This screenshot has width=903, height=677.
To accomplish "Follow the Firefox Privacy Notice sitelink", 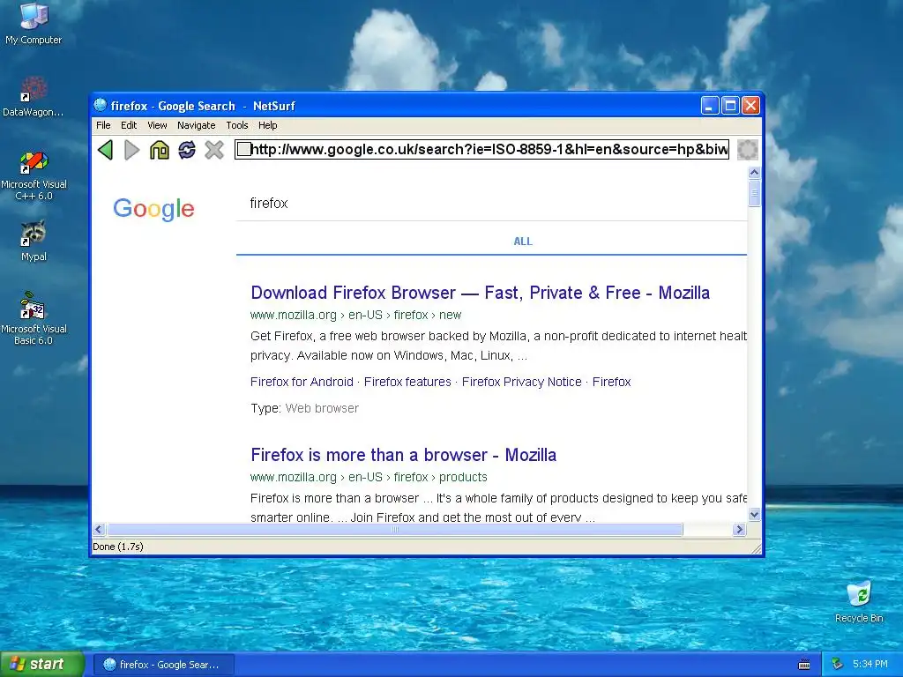I will [522, 382].
